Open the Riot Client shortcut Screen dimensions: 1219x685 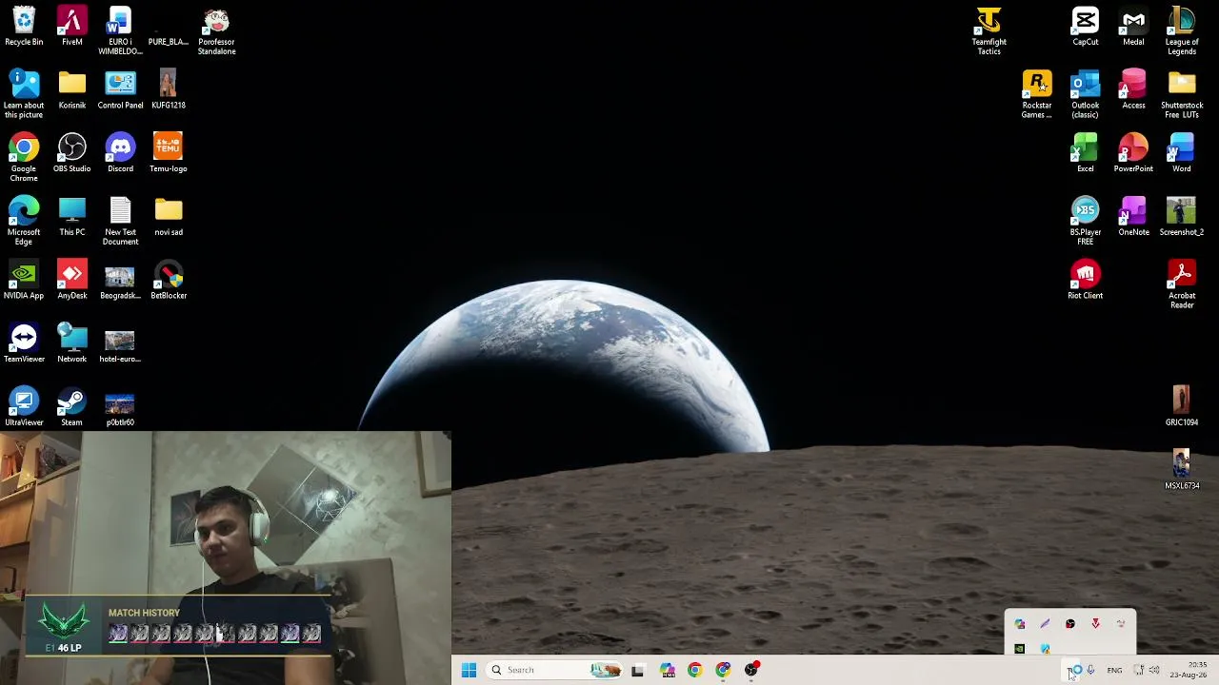click(x=1085, y=281)
